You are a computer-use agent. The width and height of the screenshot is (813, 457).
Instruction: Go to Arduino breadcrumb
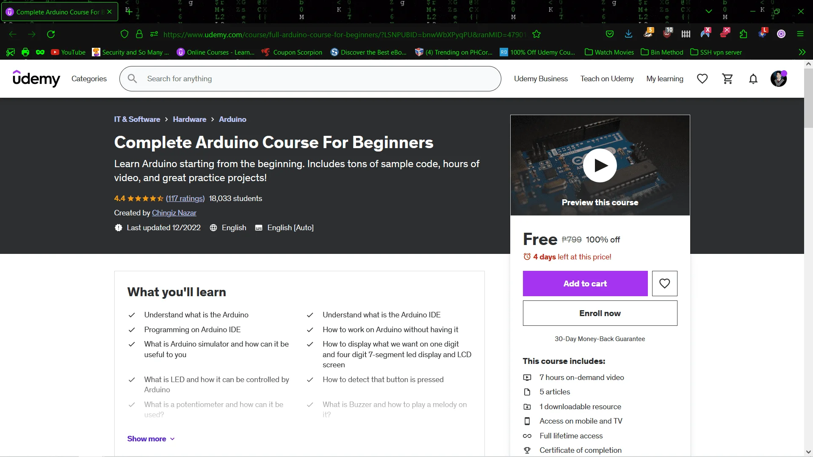(232, 119)
